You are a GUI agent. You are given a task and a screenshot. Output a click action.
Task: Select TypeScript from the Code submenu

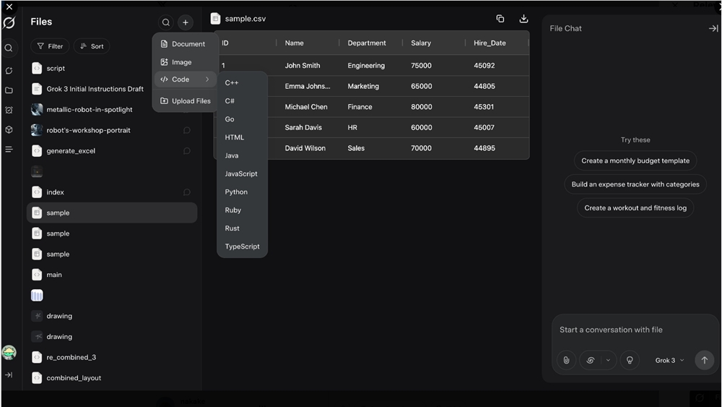(242, 247)
